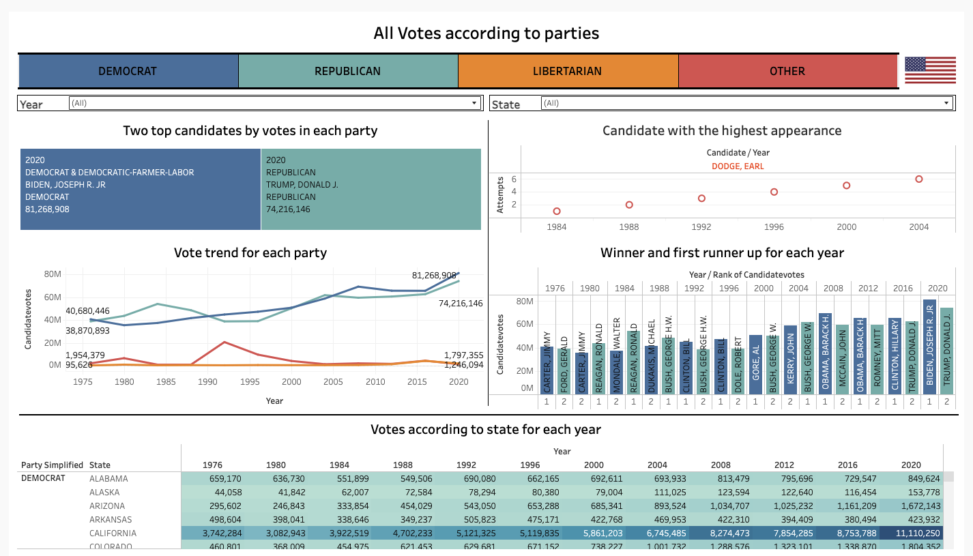Click the CLINTON, HILLARY bar for 2016
Image resolution: width=973 pixels, height=556 pixels.
pyautogui.click(x=895, y=356)
